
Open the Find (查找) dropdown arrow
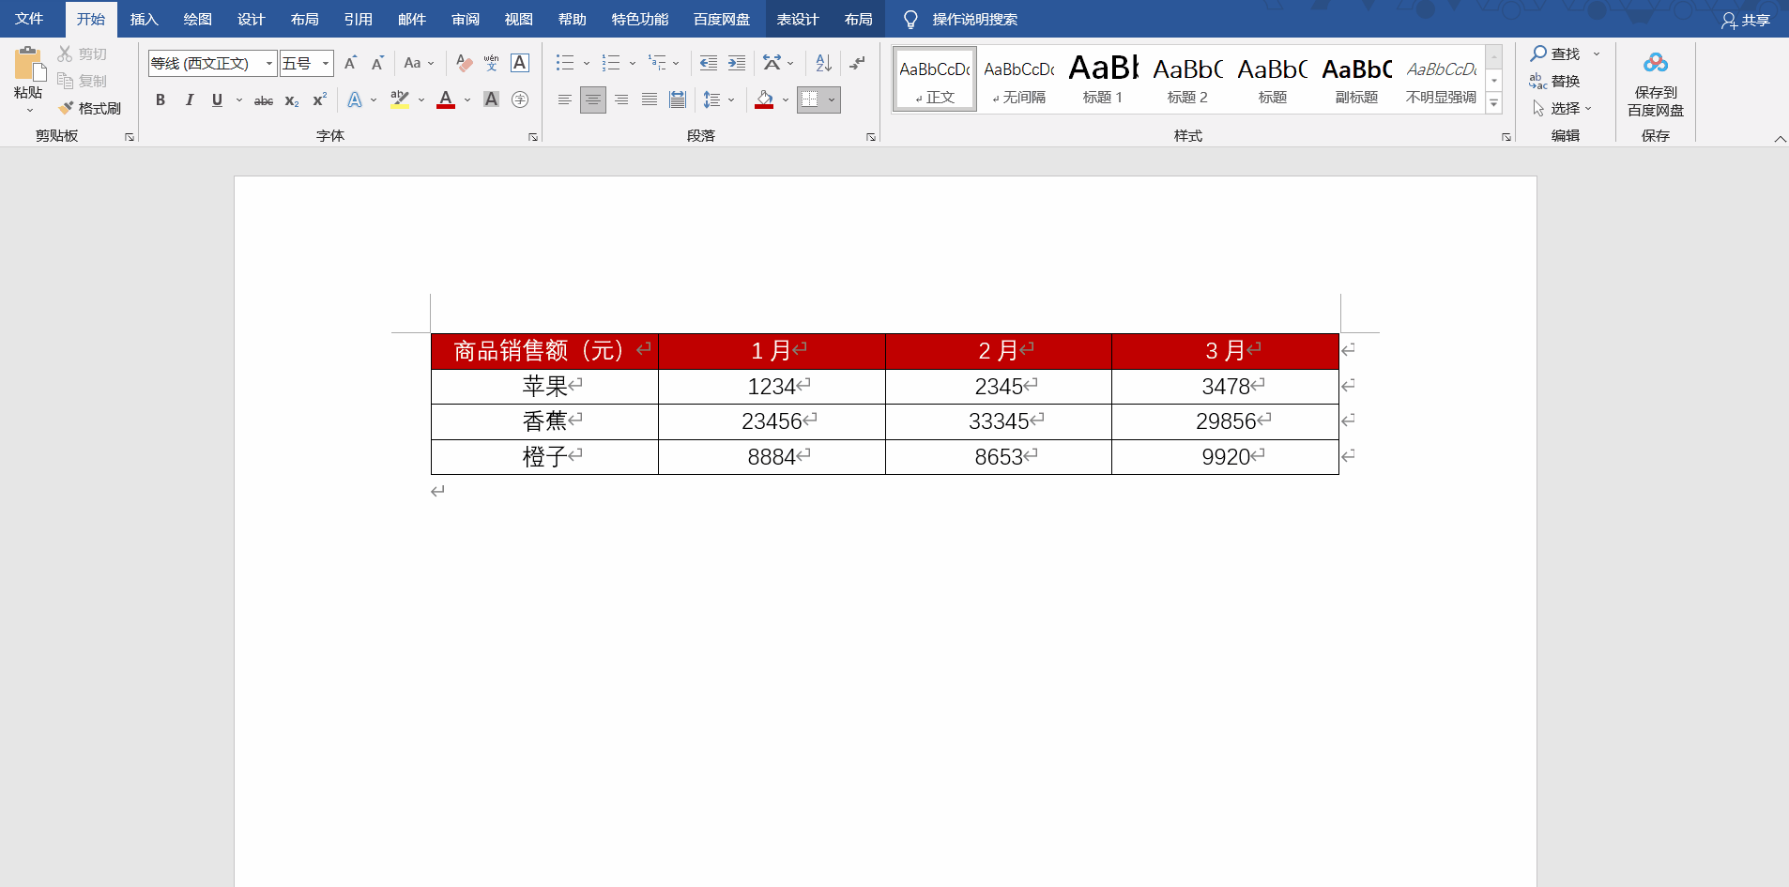1597,54
